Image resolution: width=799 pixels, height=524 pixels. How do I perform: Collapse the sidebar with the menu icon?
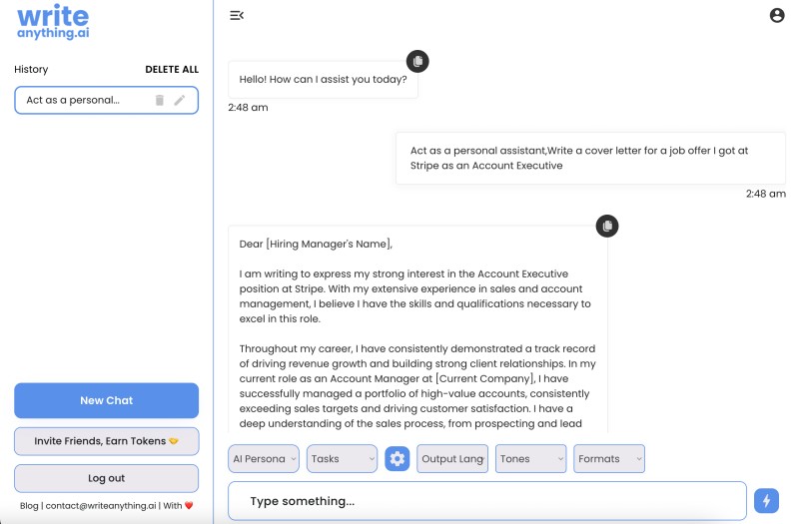(x=237, y=15)
